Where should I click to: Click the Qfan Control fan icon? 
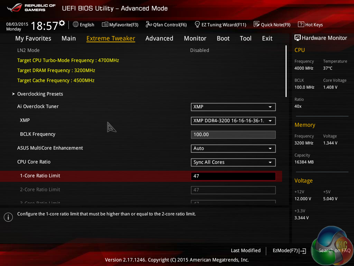(x=149, y=24)
